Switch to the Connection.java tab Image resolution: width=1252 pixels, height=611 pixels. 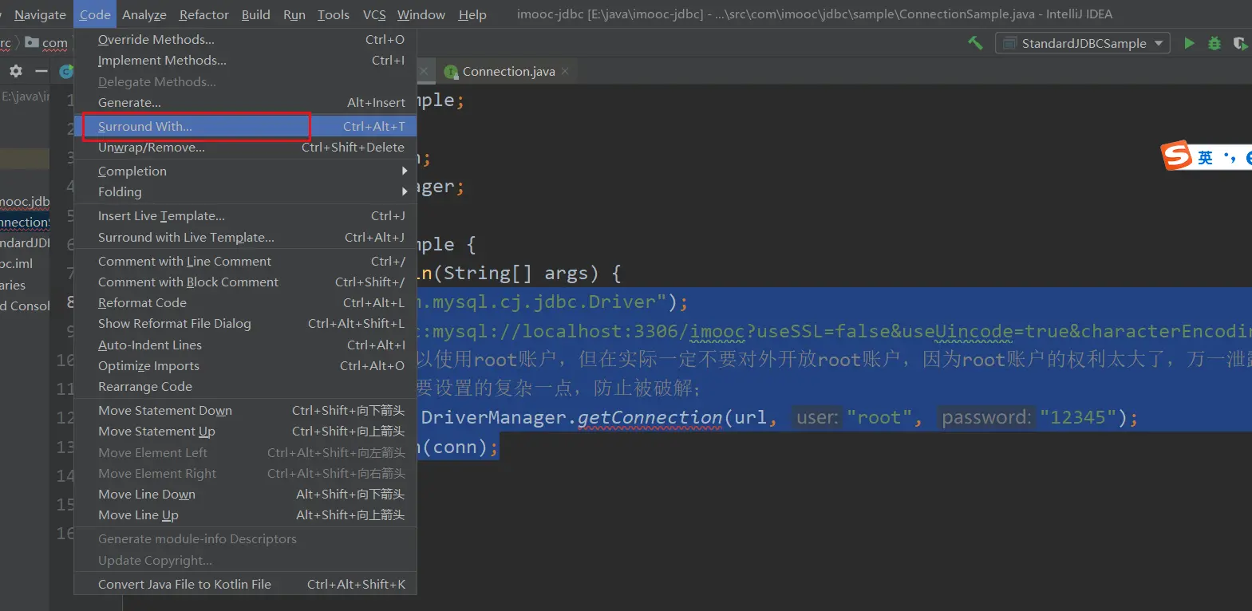[508, 71]
